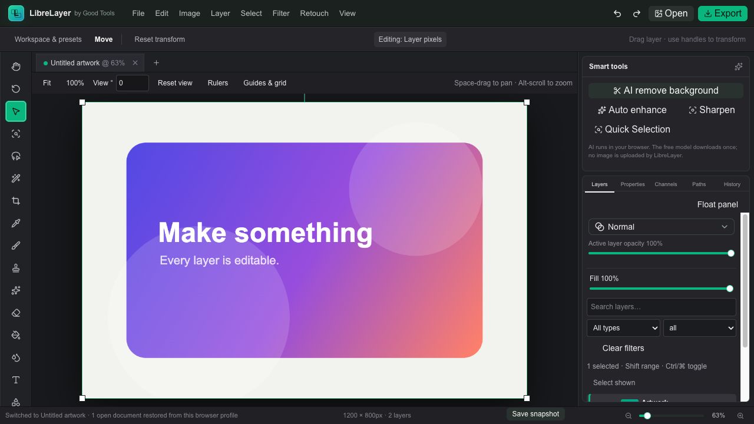
Task: Click Auto enhance
Action: (632, 110)
